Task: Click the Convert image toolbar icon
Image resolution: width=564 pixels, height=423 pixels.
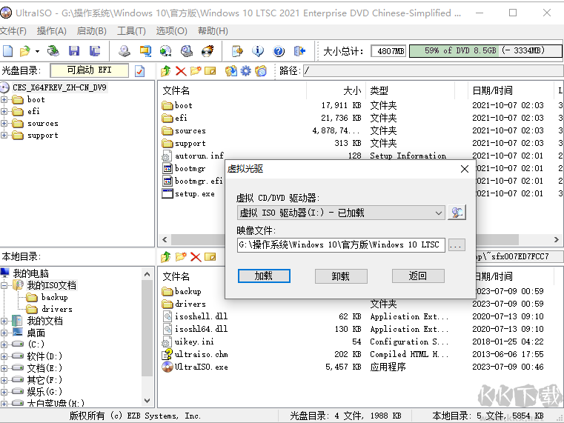Action: point(166,51)
